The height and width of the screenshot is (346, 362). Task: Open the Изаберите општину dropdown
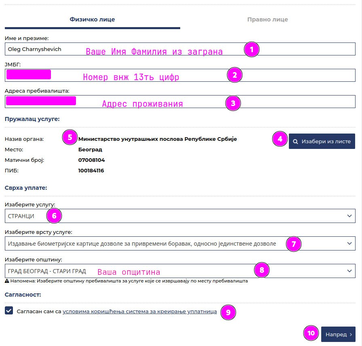[x=180, y=271]
